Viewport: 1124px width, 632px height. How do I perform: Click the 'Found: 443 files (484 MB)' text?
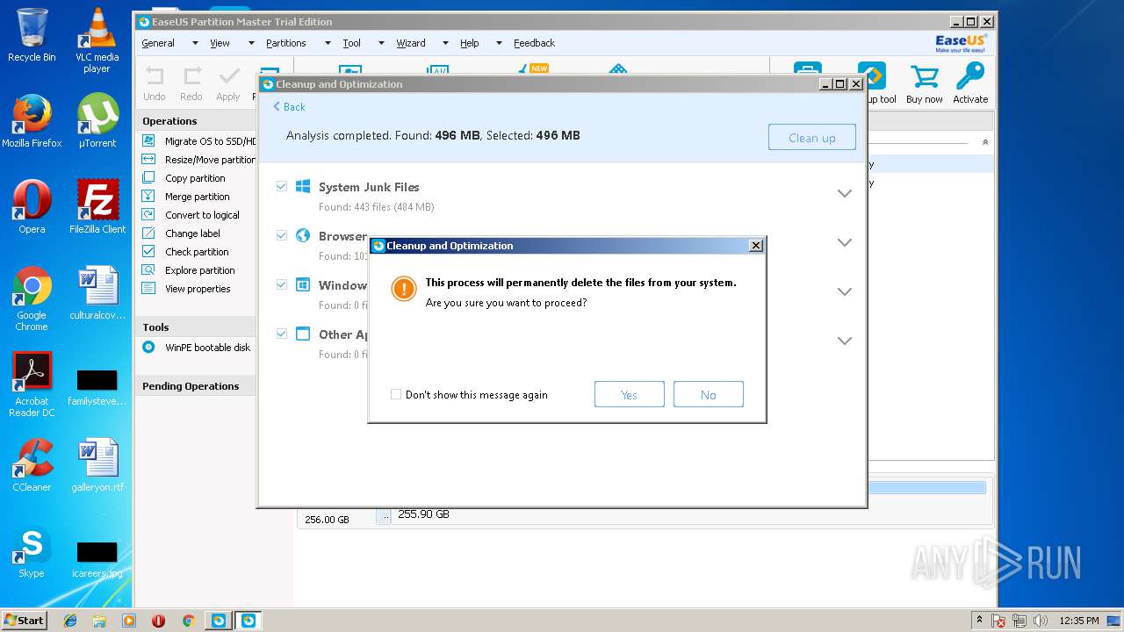pos(376,207)
